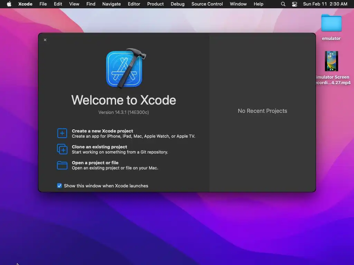Click the Version 14.3.1 (14E300c) text

(x=123, y=112)
